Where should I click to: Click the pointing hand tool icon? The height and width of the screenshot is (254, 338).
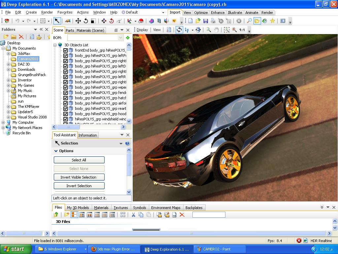(67, 21)
